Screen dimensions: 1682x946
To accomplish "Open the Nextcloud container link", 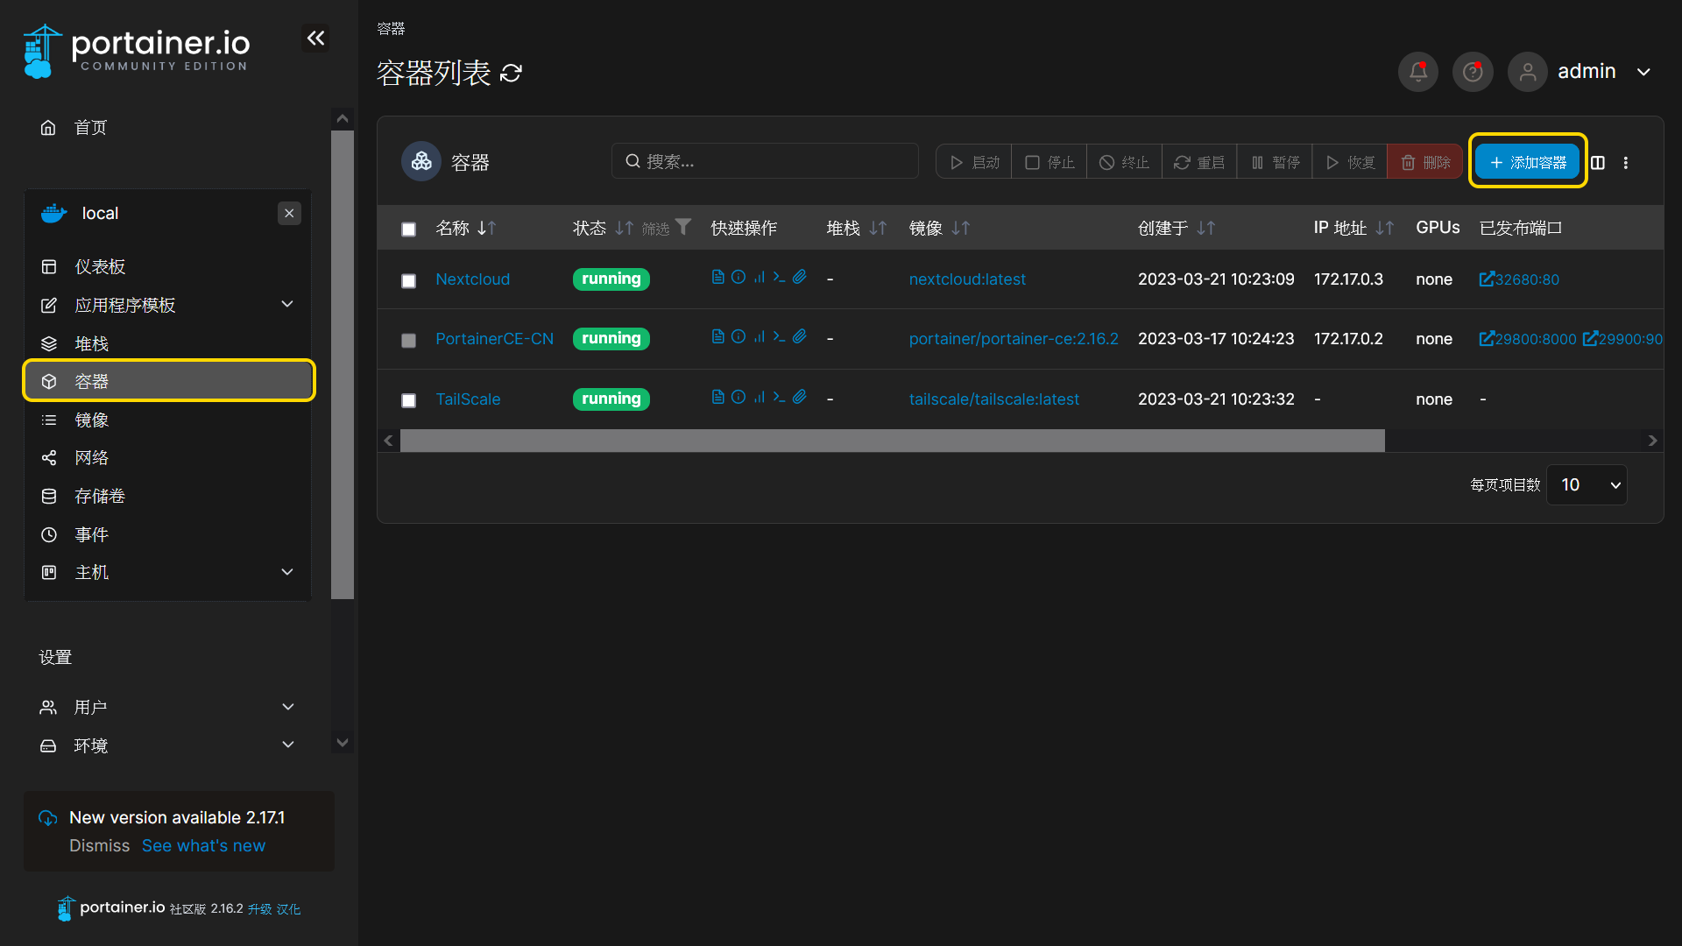I will [x=472, y=279].
